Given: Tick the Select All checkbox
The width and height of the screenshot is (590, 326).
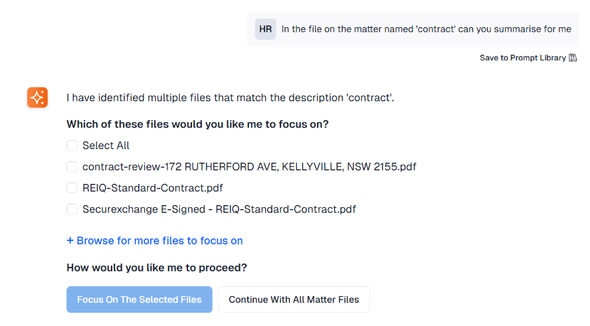Looking at the screenshot, I should point(72,145).
